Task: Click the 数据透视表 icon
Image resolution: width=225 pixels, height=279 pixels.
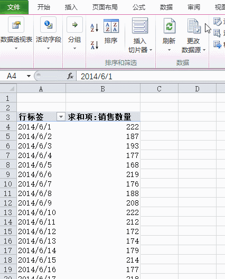Action: tap(16, 24)
